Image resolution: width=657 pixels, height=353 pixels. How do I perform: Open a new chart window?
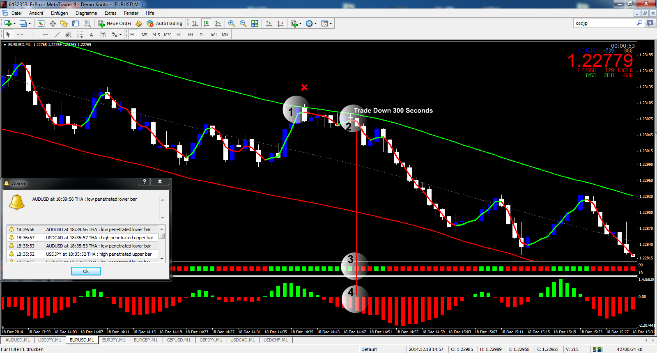pos(8,23)
